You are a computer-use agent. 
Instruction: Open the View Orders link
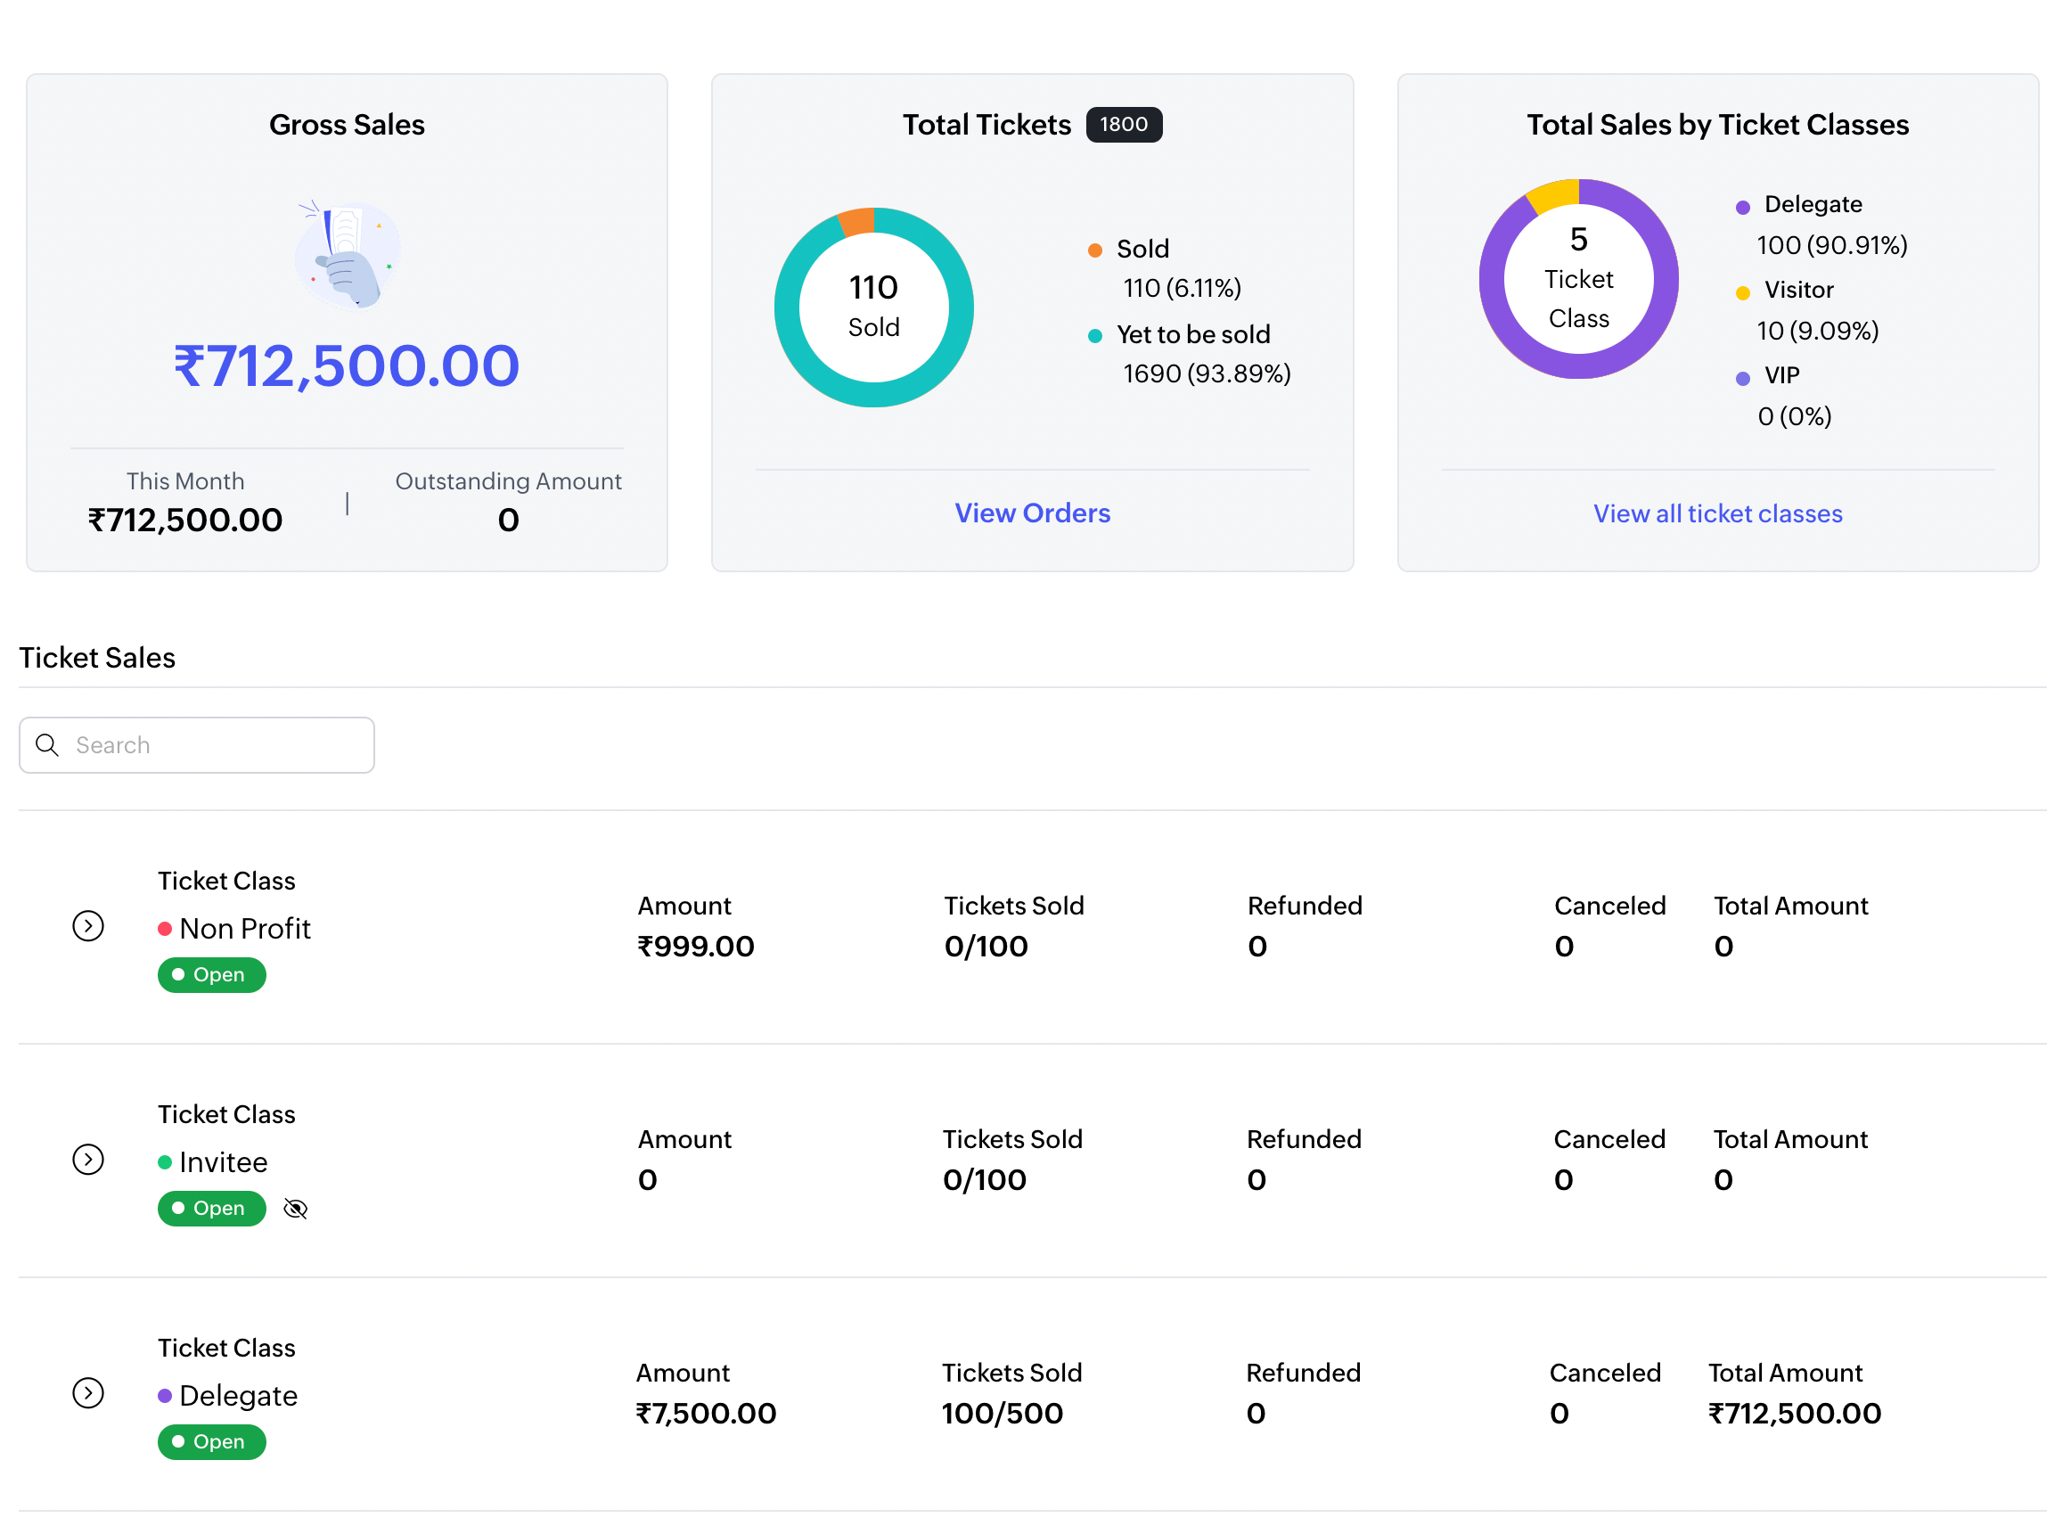click(1032, 513)
